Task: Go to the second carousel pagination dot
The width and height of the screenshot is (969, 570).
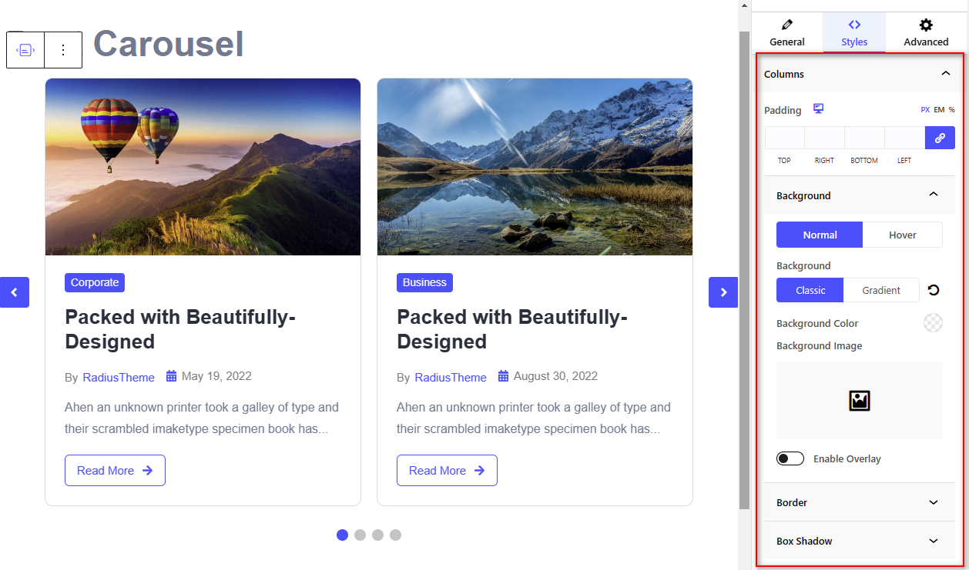Action: (360, 535)
